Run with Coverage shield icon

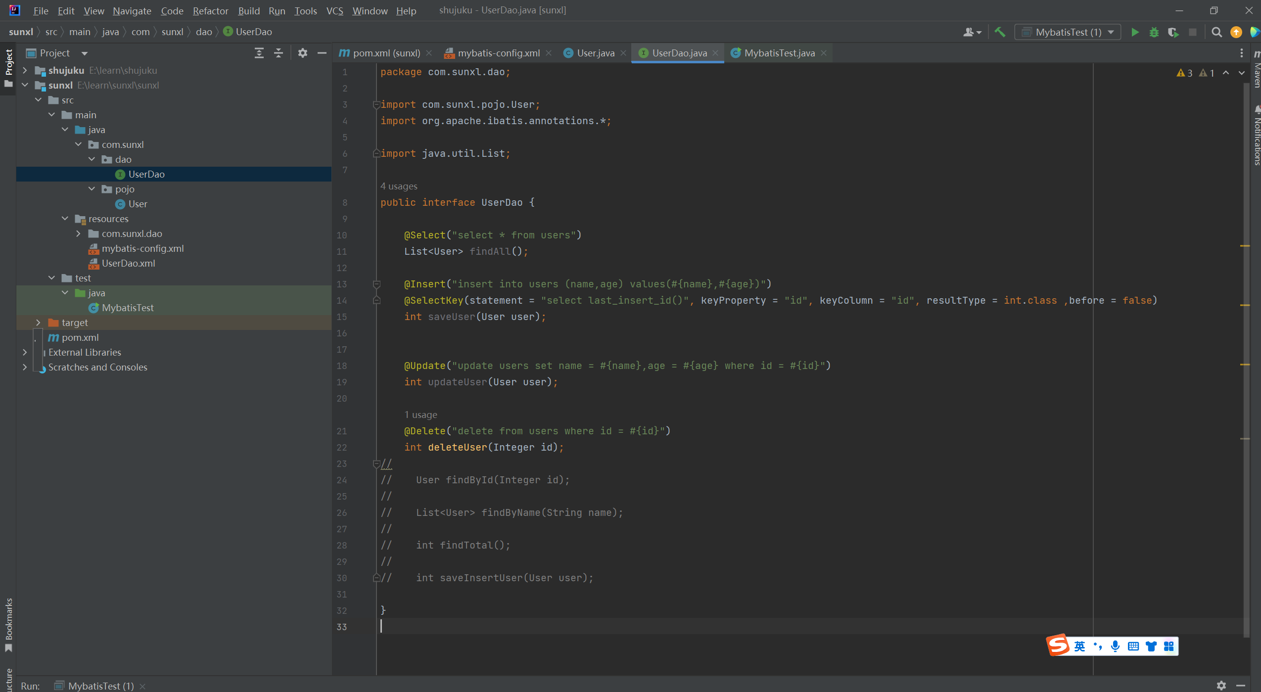pyautogui.click(x=1173, y=32)
